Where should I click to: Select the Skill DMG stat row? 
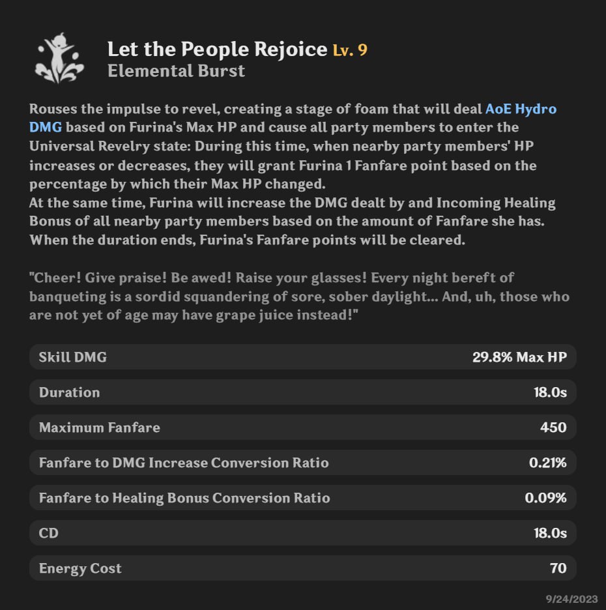click(302, 357)
